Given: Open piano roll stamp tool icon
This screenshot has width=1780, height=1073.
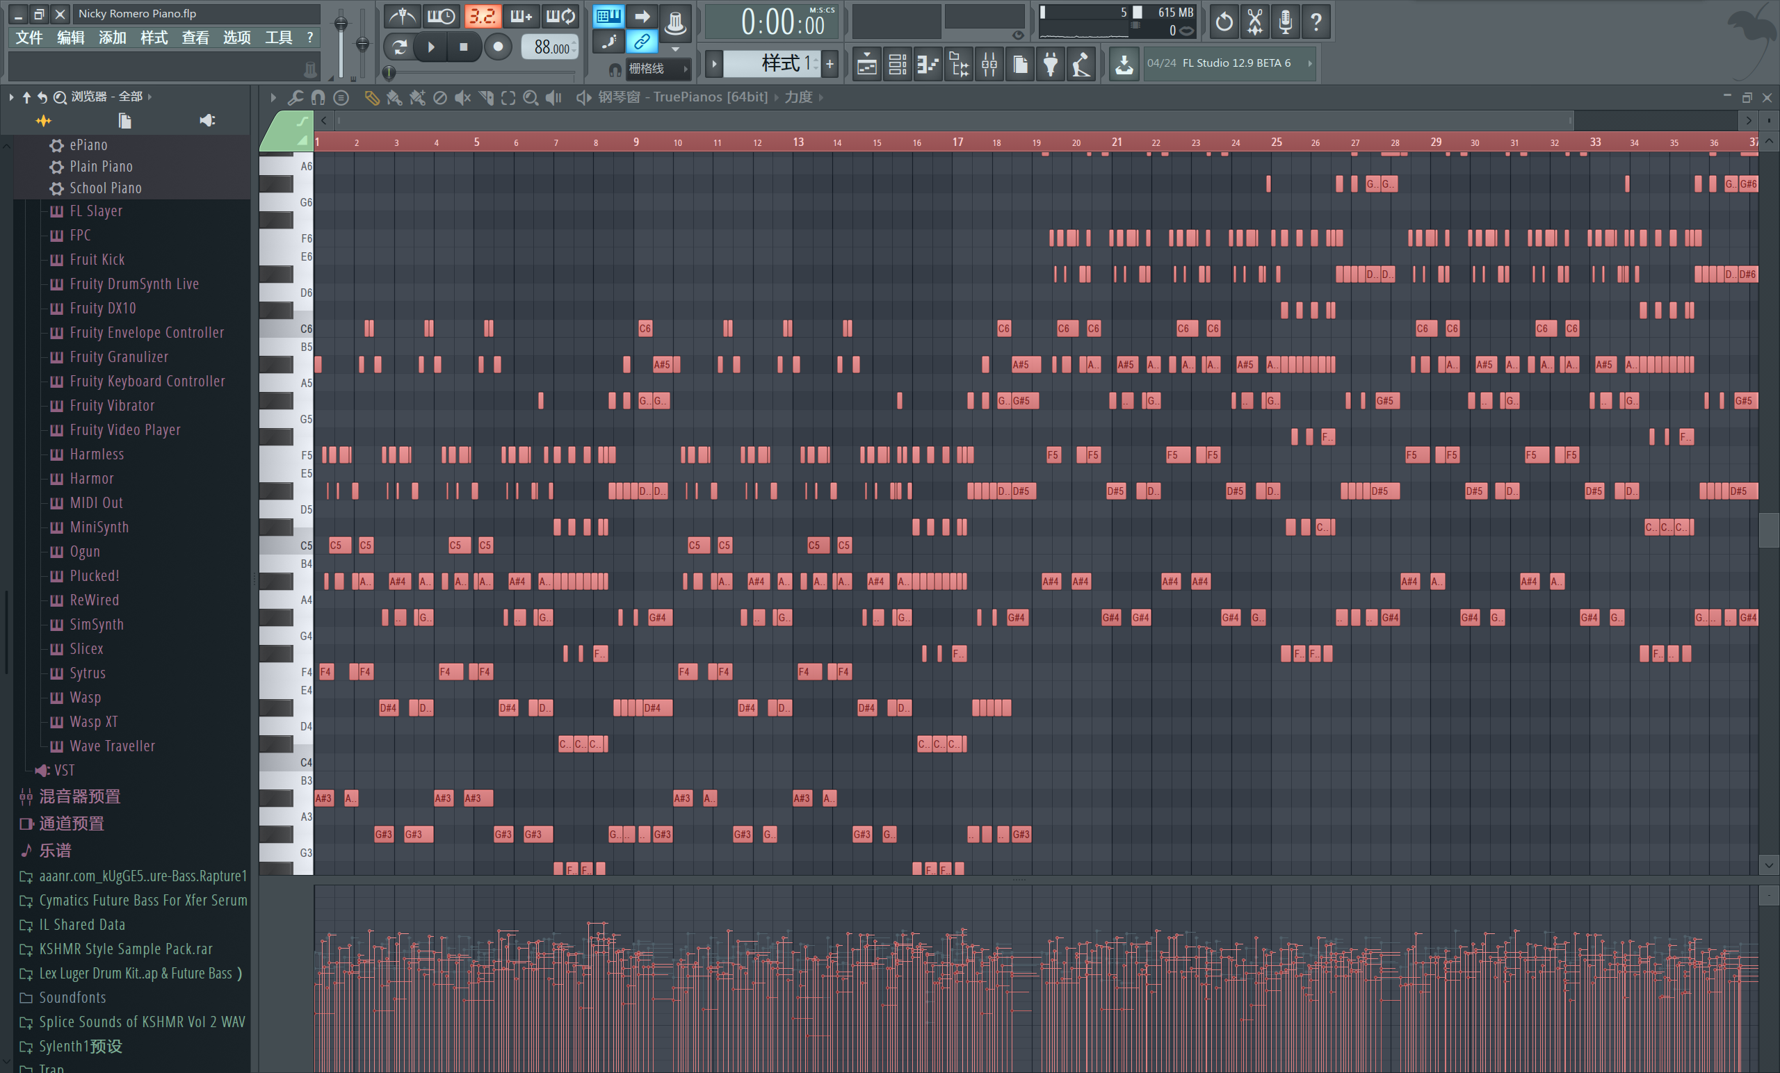Looking at the screenshot, I should coord(341,97).
